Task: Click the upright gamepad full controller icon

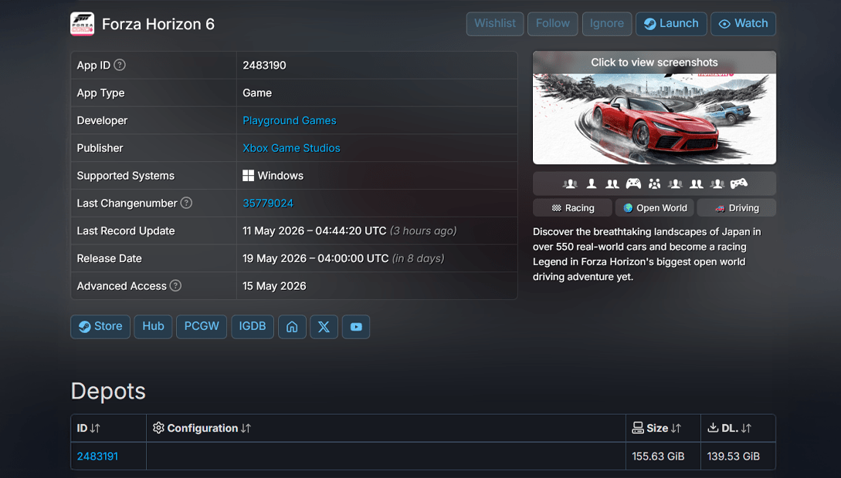Action: tap(633, 183)
